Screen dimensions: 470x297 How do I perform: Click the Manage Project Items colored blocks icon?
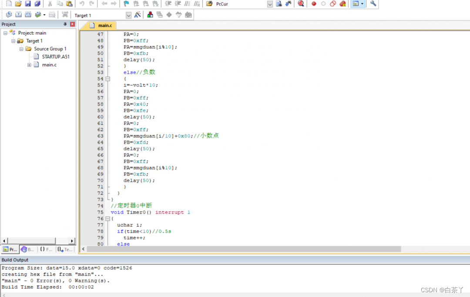[x=150, y=15]
